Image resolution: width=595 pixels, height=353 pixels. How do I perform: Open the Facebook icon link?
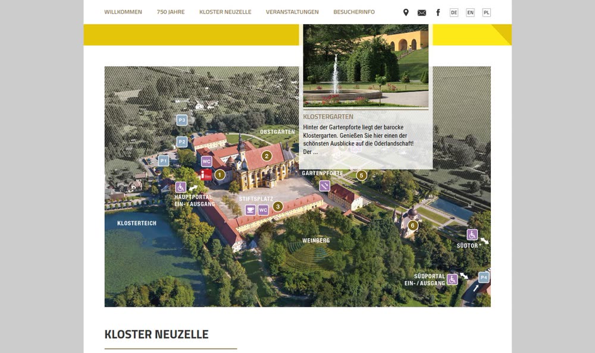[438, 12]
